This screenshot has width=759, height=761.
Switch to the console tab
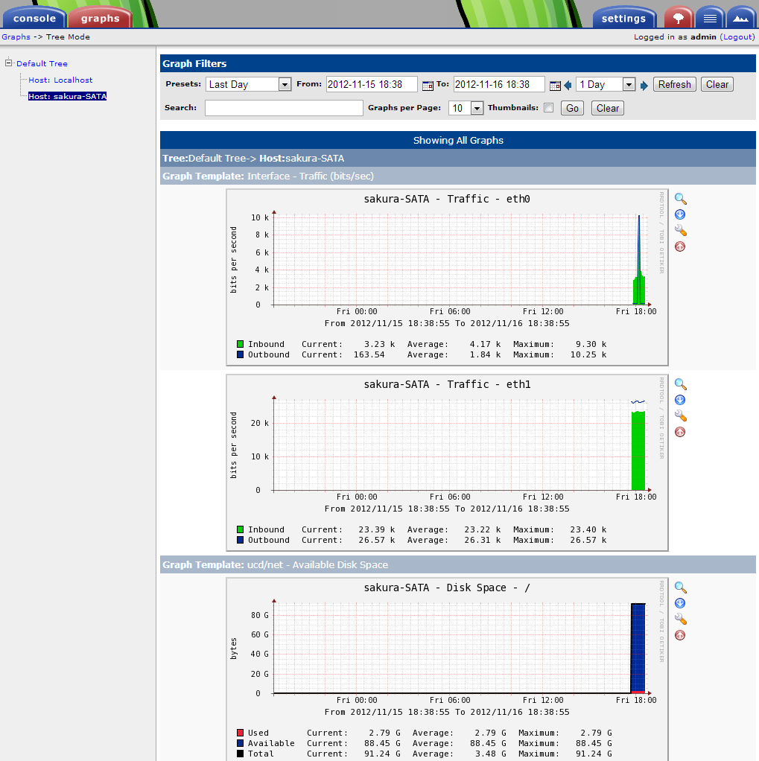[x=34, y=19]
